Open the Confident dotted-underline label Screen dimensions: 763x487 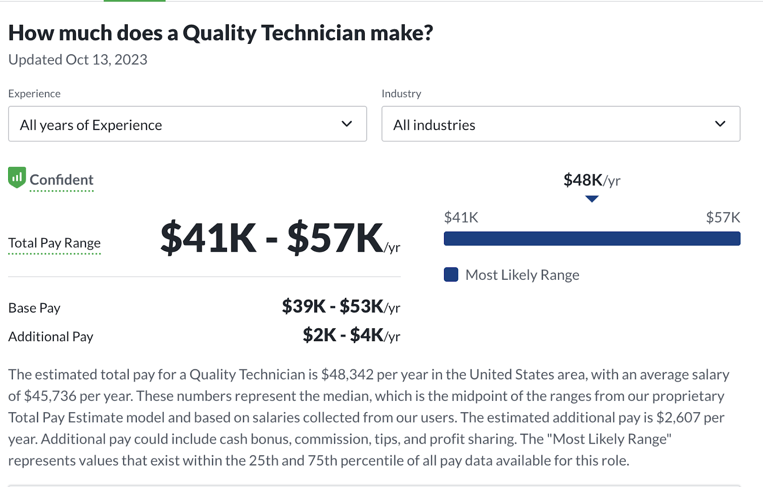pyautogui.click(x=62, y=180)
